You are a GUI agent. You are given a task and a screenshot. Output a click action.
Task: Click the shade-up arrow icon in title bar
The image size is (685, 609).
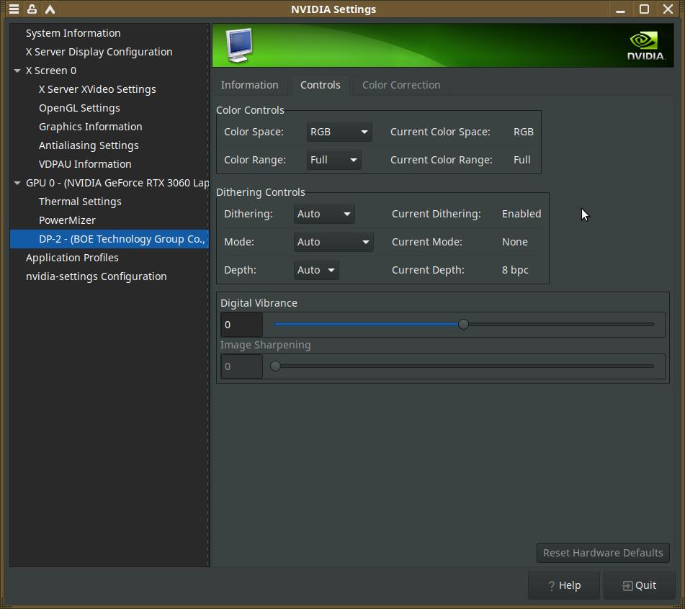pyautogui.click(x=50, y=9)
